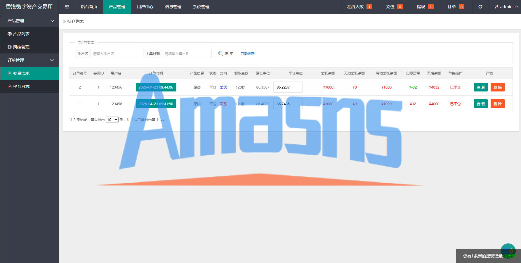Focus the 用户名 search input field
Image resolution: width=521 pixels, height=263 pixels.
115,53
